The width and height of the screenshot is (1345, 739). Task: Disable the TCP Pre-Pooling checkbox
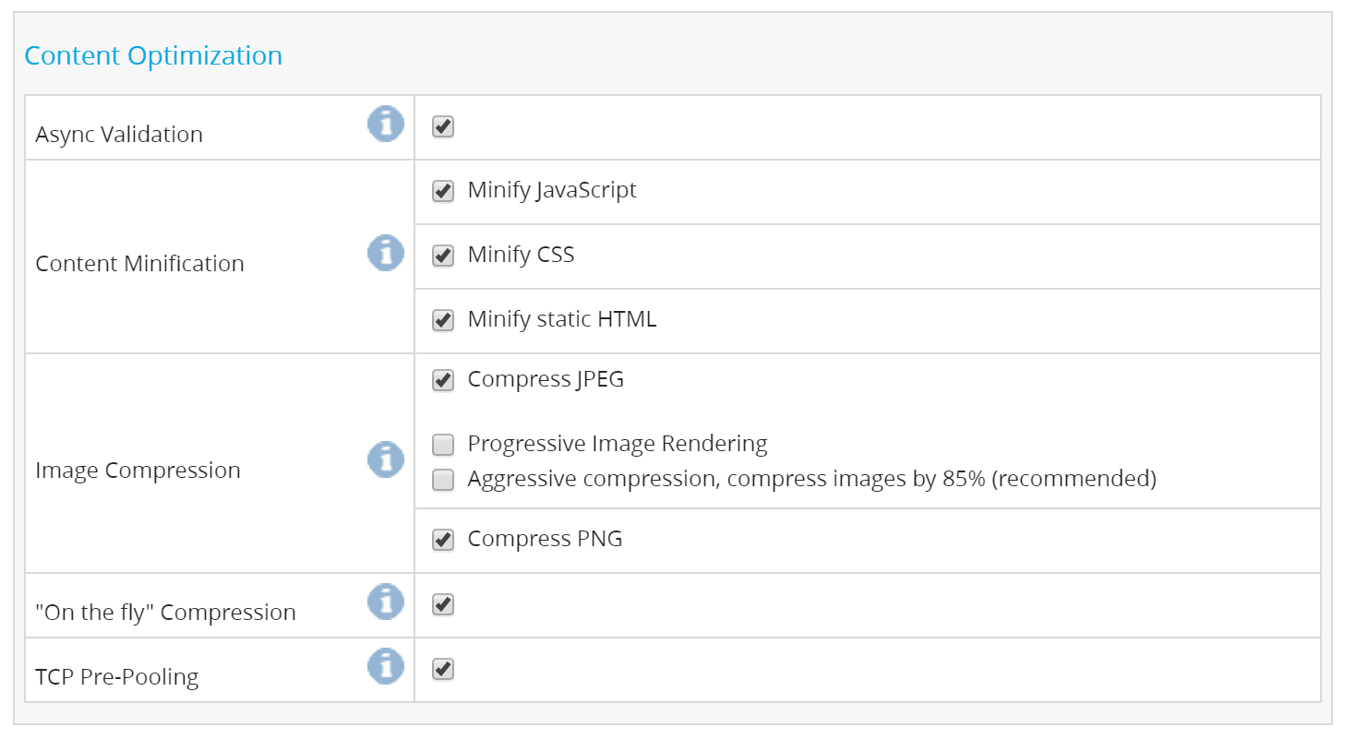pos(443,669)
